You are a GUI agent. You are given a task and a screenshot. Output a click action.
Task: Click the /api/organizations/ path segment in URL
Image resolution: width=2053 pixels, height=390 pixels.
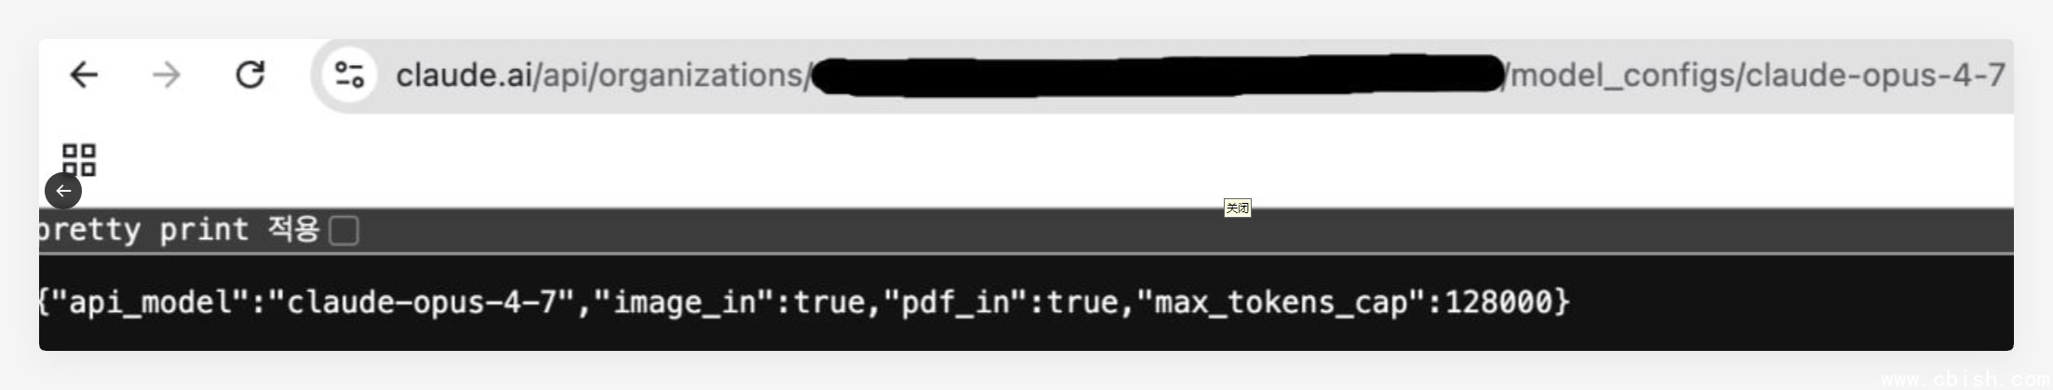click(671, 75)
